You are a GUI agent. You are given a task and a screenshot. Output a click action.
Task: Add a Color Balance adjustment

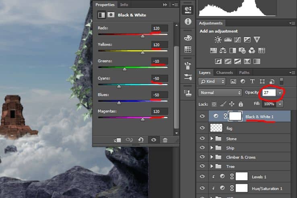point(223,50)
